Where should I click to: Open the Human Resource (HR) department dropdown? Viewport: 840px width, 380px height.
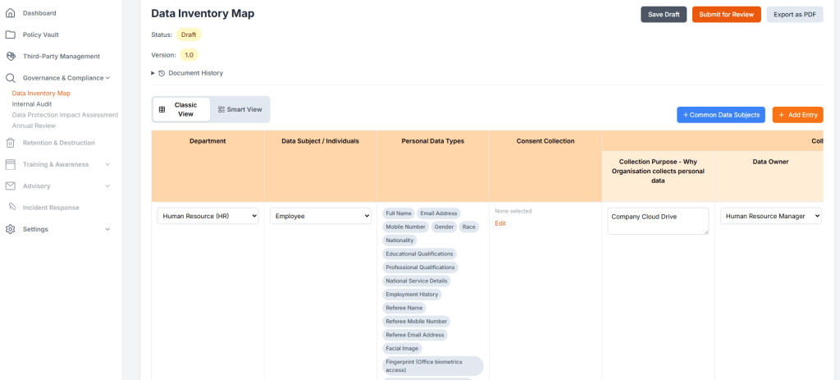coord(208,216)
